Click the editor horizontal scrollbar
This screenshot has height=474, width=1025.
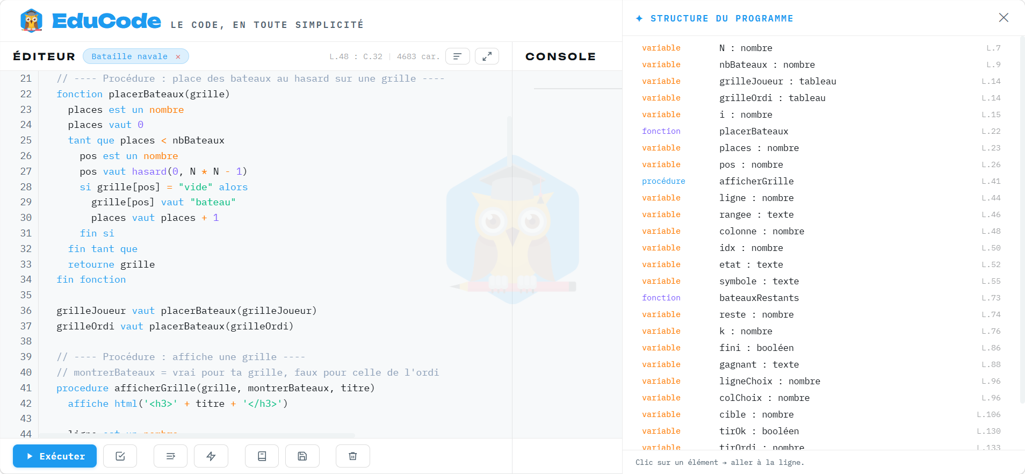(197, 435)
